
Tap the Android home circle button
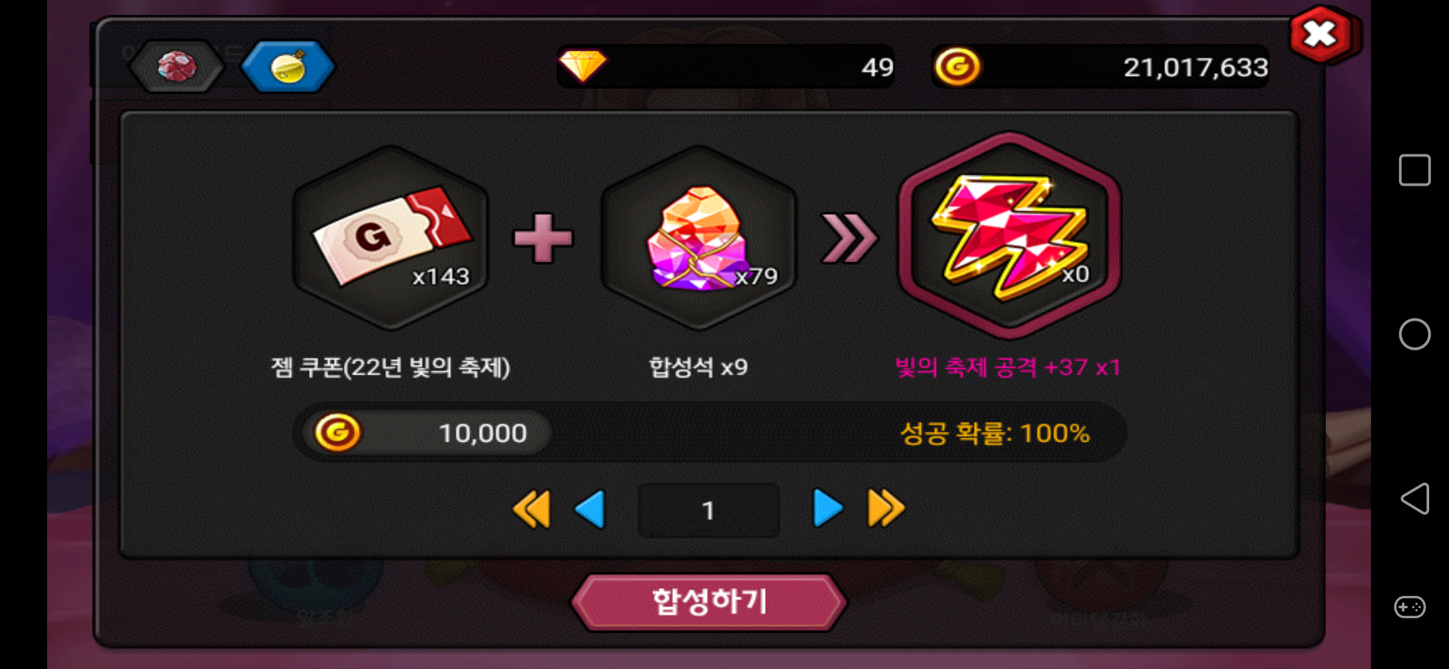[x=1415, y=334]
